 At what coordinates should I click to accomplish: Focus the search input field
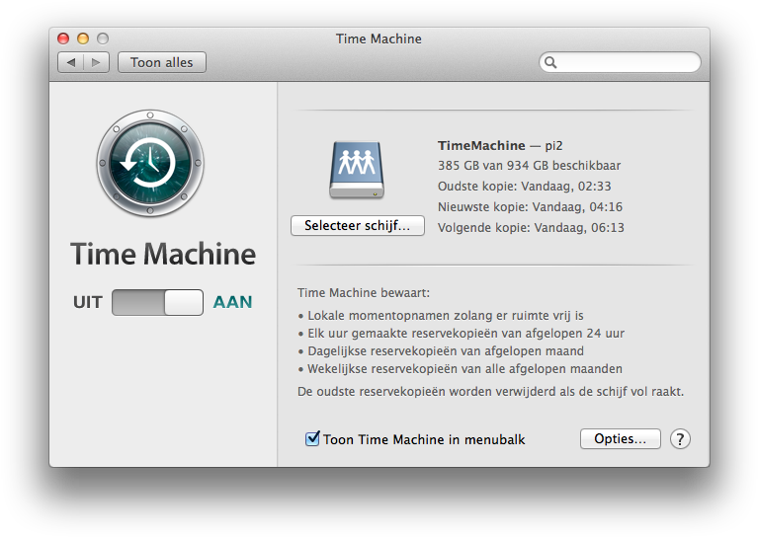pyautogui.click(x=620, y=62)
